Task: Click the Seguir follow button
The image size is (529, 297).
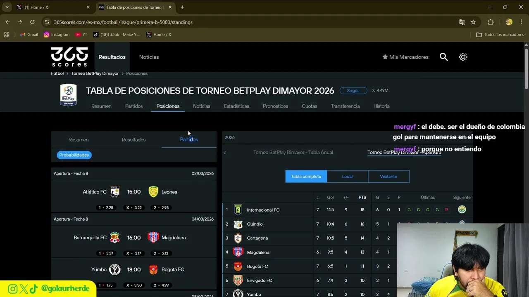Action: (x=353, y=90)
